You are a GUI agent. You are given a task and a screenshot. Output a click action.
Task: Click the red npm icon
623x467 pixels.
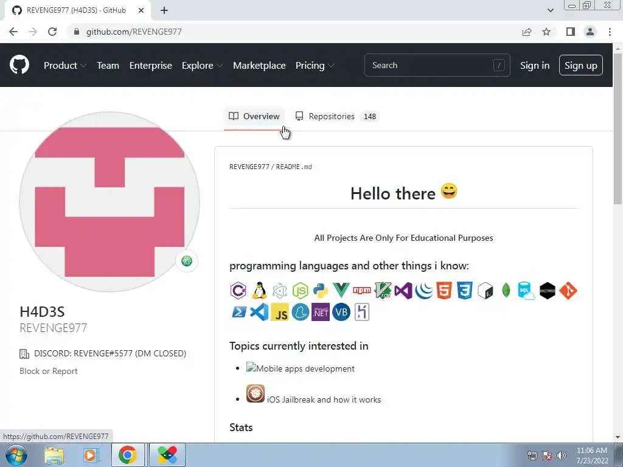click(362, 290)
